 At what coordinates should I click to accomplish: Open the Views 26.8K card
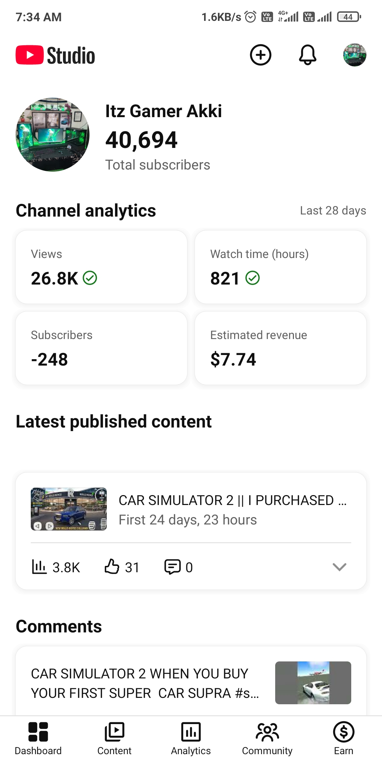[101, 267]
